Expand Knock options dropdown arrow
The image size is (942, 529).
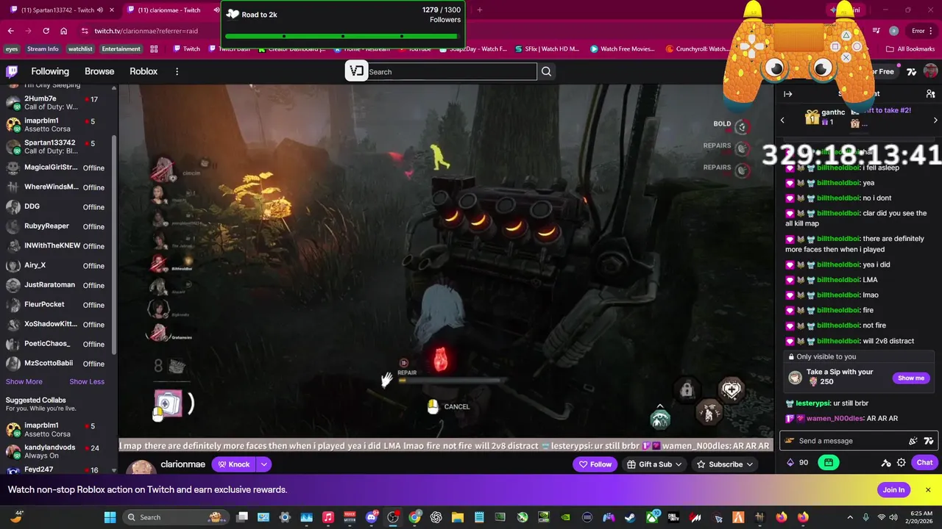point(263,464)
